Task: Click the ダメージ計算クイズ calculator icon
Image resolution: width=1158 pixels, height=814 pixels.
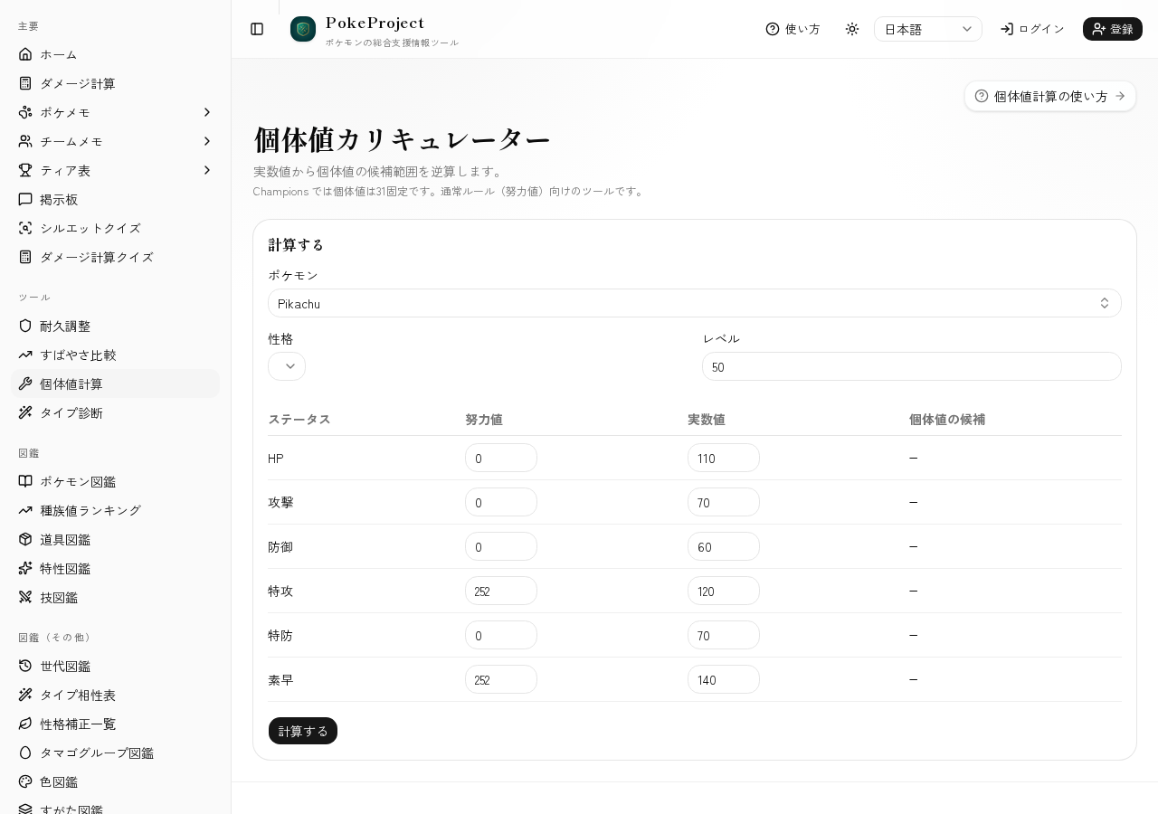Action: pyautogui.click(x=25, y=257)
